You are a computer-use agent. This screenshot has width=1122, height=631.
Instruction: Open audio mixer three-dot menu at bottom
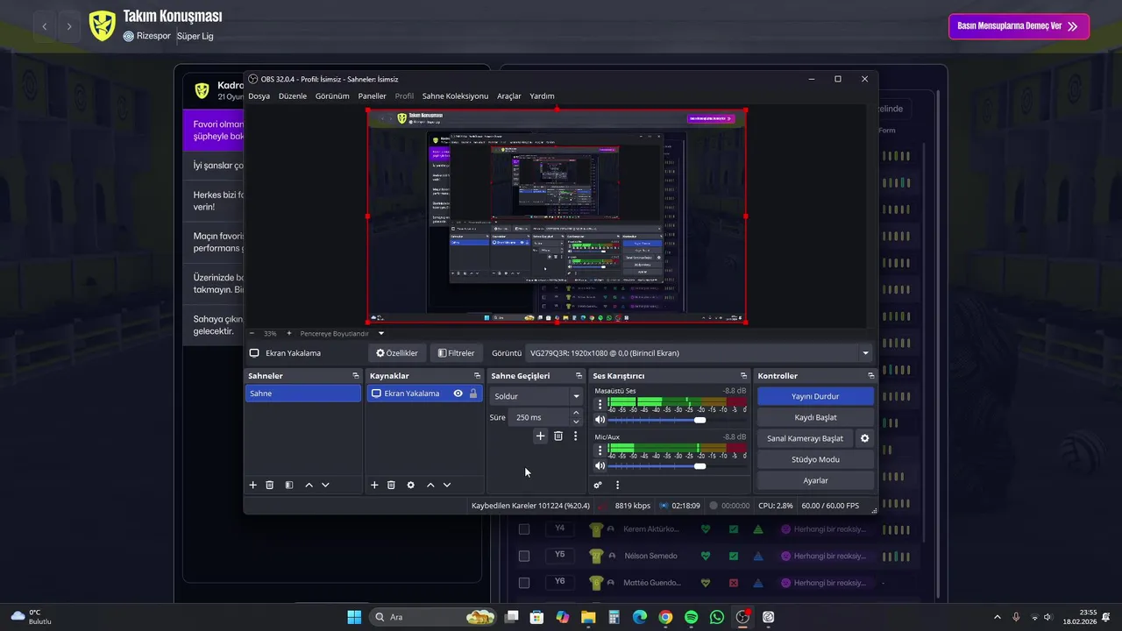tap(617, 485)
